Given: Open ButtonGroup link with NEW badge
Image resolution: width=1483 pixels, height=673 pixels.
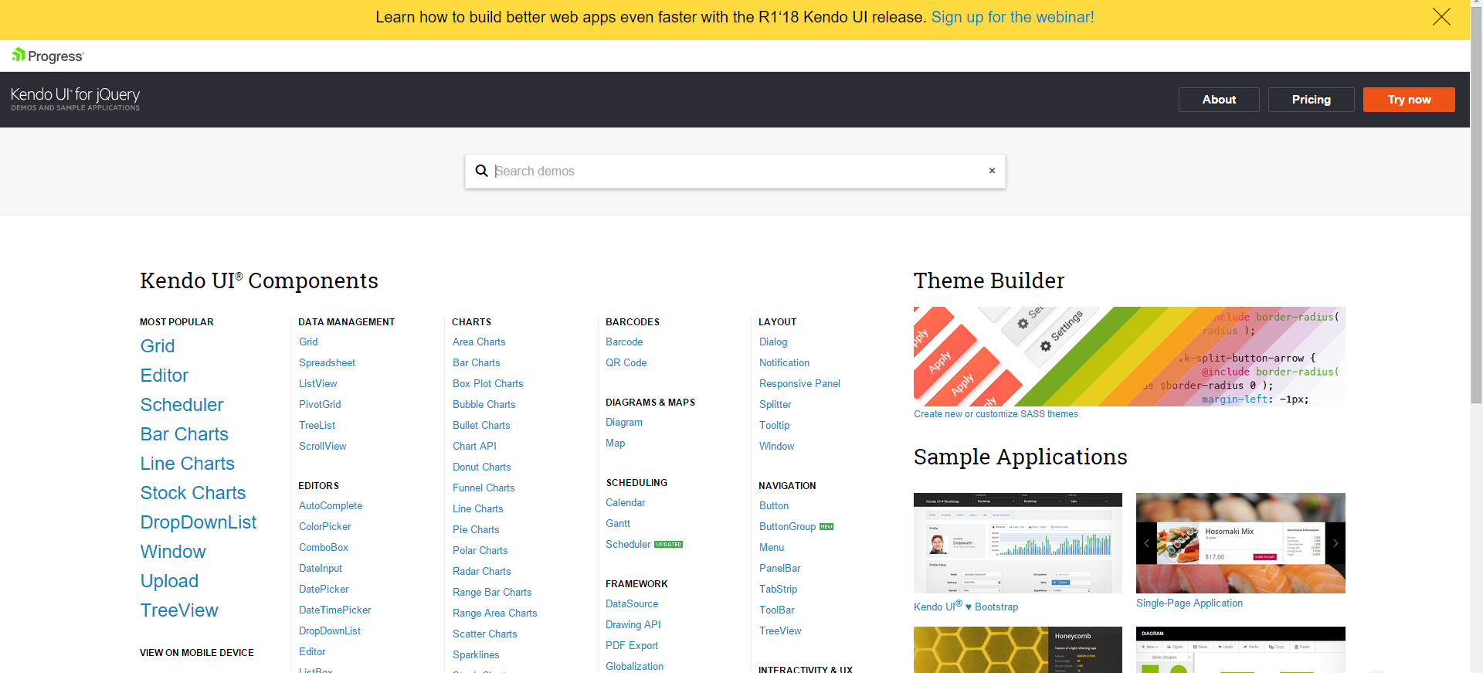Looking at the screenshot, I should [x=787, y=526].
